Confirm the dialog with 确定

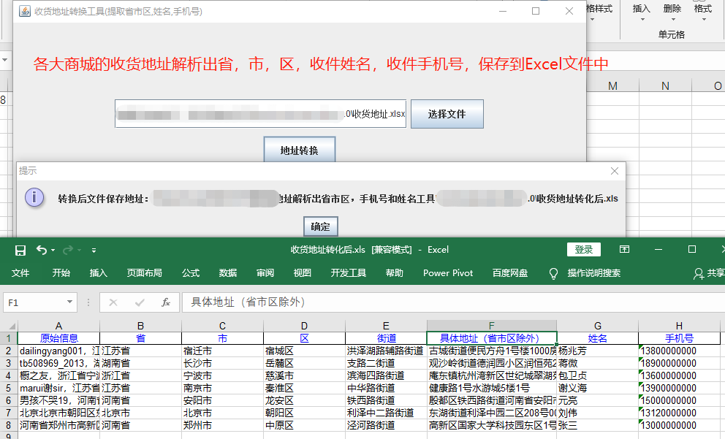click(x=320, y=226)
